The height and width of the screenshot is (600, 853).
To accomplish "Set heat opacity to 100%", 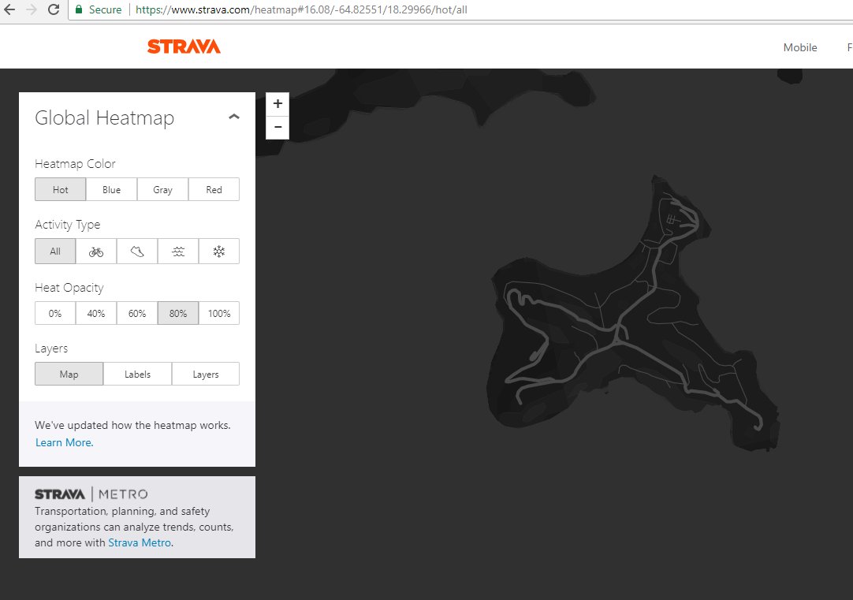I will [218, 313].
